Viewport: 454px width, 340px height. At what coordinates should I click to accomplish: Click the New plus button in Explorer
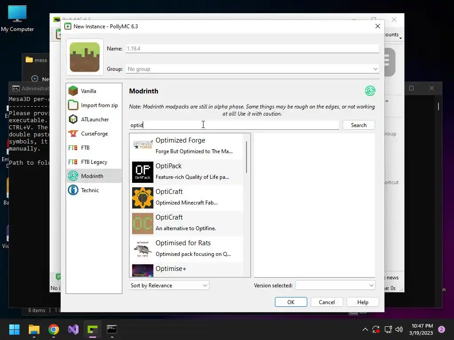point(35,79)
